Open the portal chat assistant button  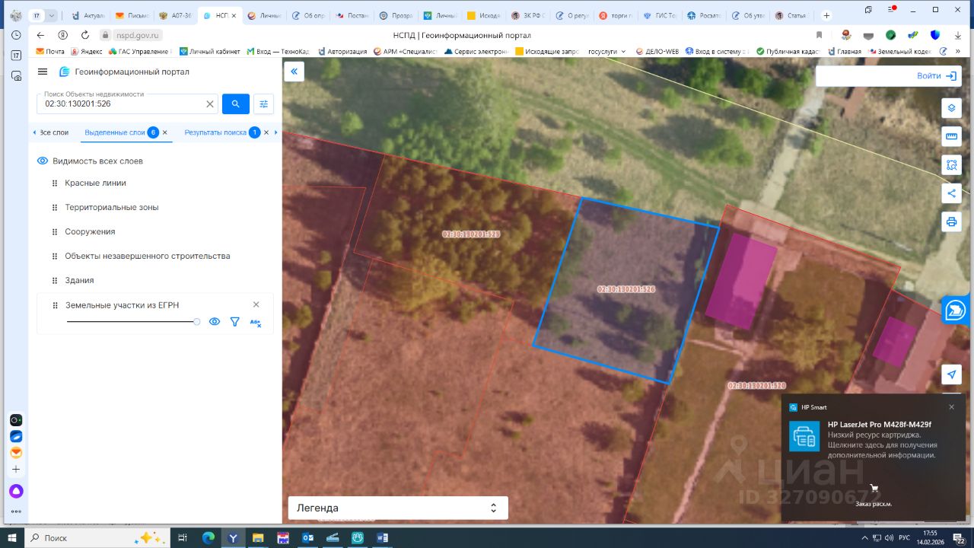click(x=955, y=310)
